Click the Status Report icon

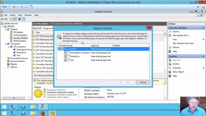pyautogui.click(x=170, y=72)
